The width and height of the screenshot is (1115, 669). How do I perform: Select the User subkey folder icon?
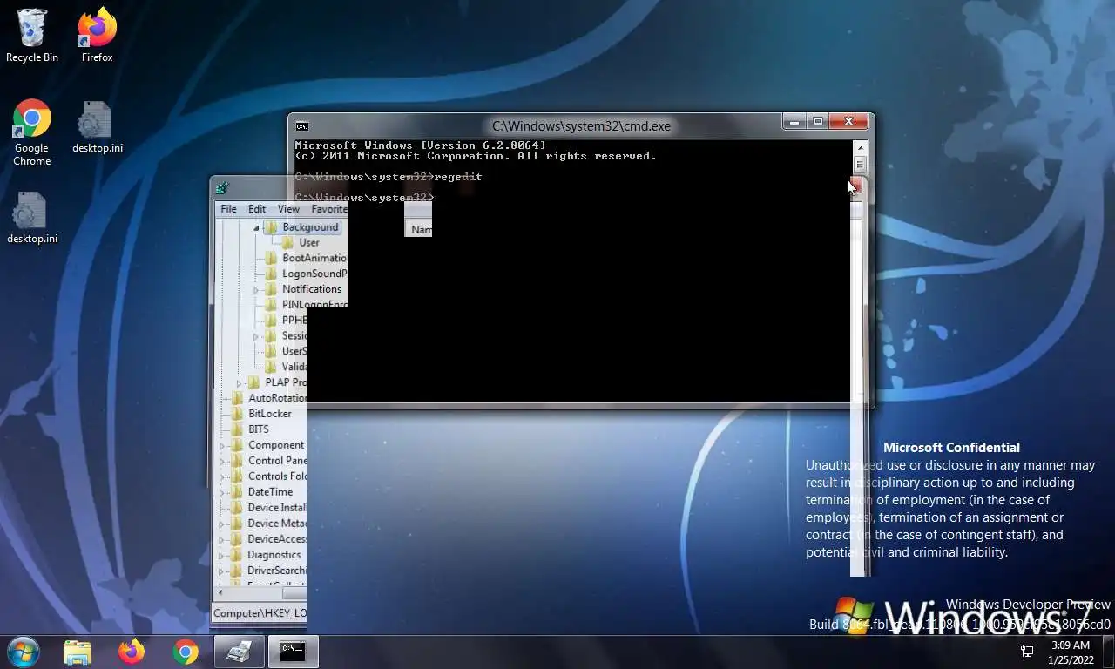(288, 243)
